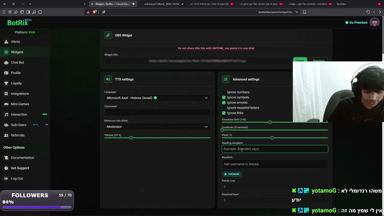
Task: Toggle the browser sidebar panel icon
Action: (x=28, y=12)
